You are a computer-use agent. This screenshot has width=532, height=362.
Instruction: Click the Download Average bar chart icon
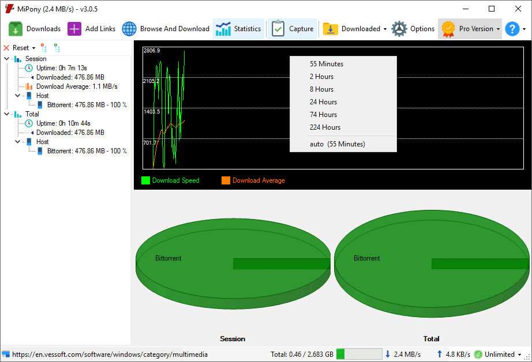[29, 86]
